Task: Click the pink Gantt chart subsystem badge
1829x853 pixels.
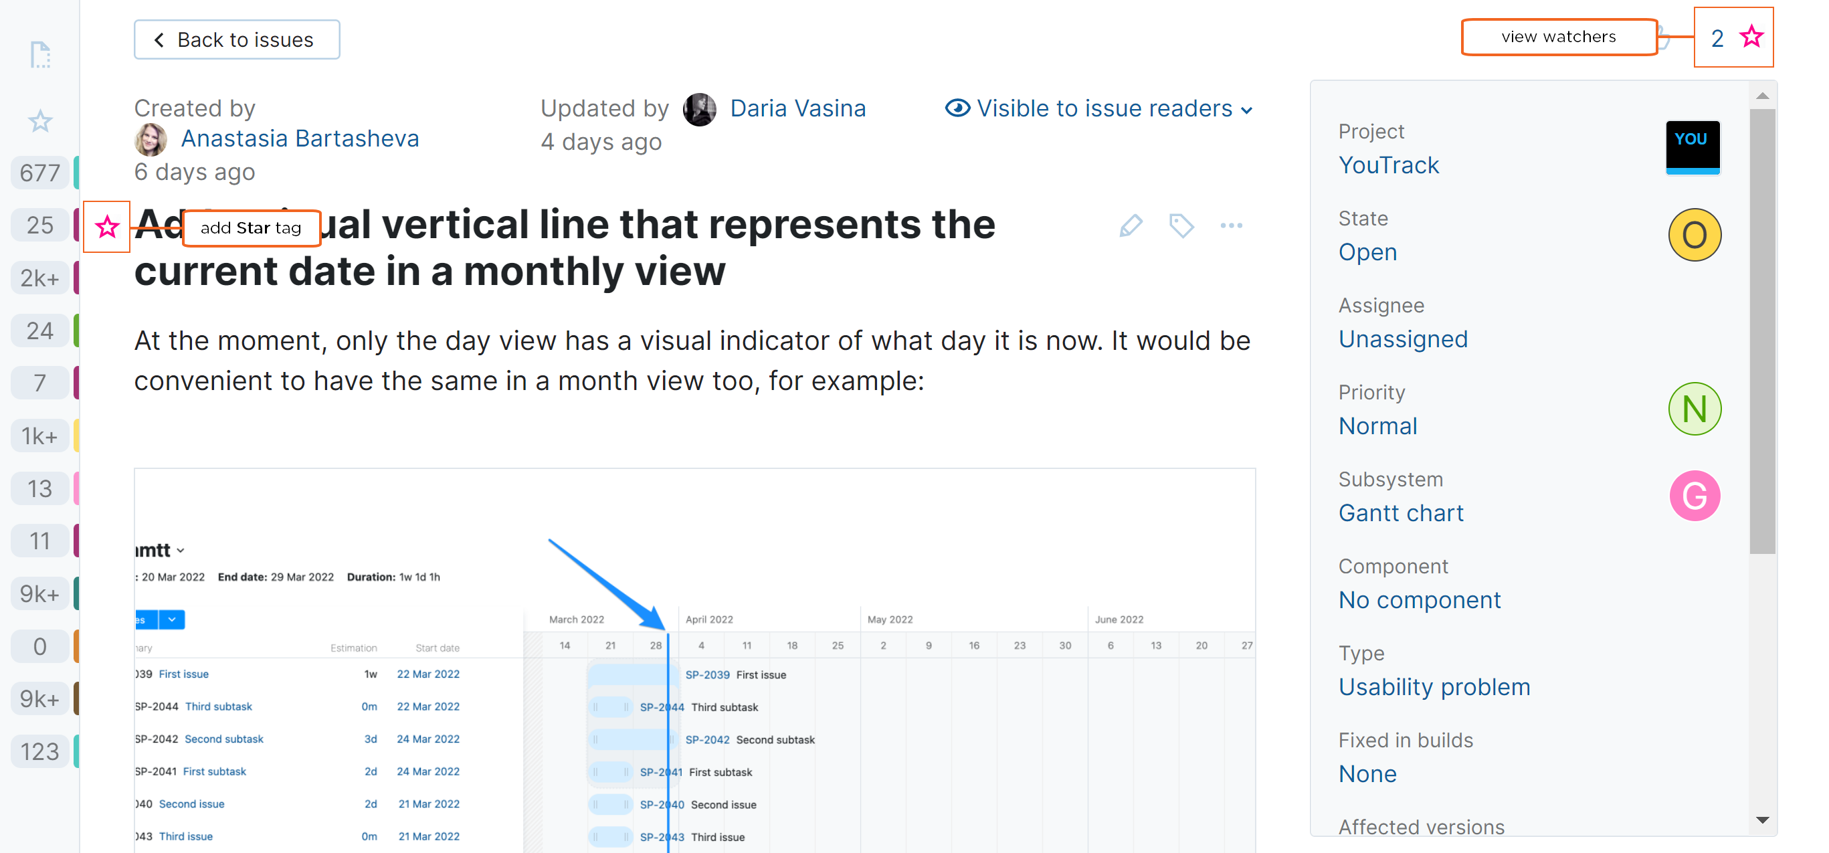Action: click(1694, 496)
